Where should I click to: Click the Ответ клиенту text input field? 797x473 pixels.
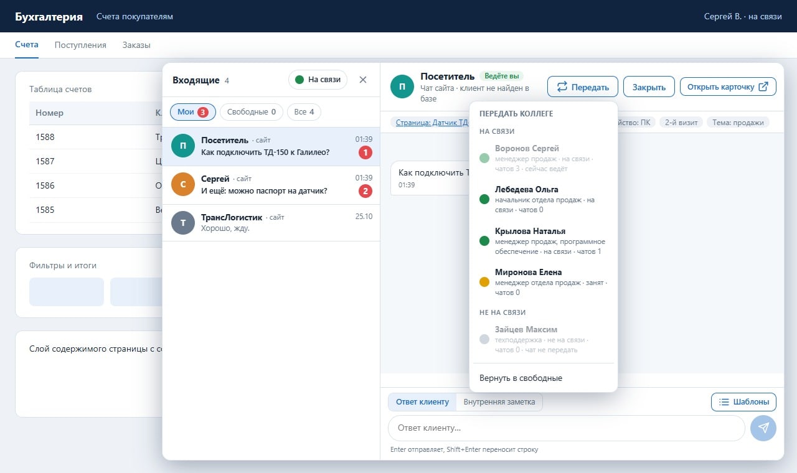567,428
